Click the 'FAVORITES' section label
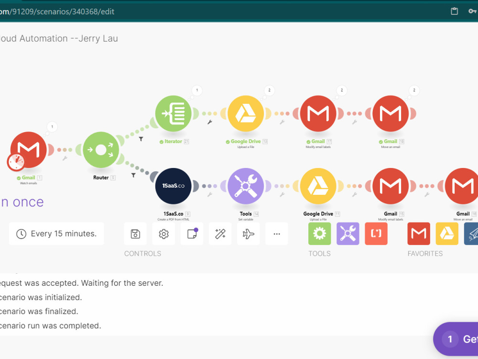Screen dimensions: 478x359 pyautogui.click(x=425, y=254)
